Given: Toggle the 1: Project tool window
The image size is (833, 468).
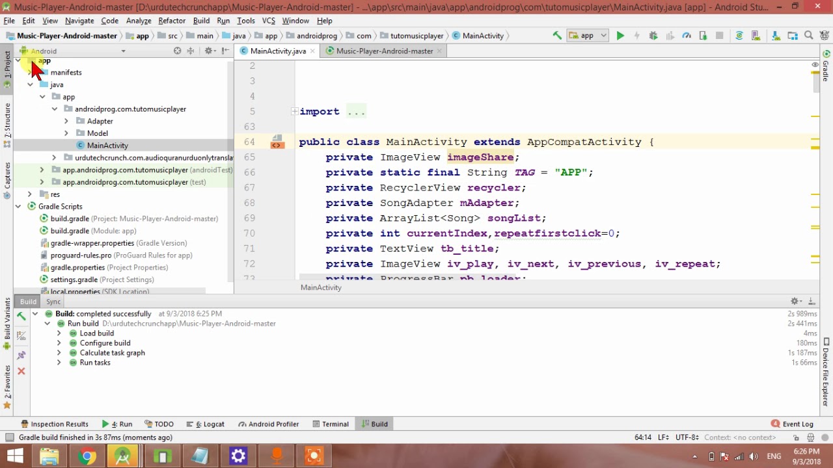Looking at the screenshot, I should pos(7,70).
